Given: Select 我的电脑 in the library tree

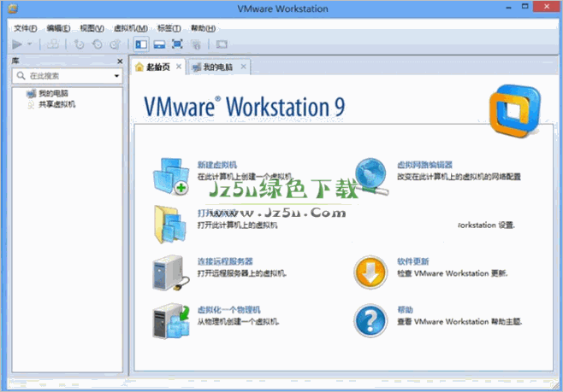Looking at the screenshot, I should coord(47,94).
